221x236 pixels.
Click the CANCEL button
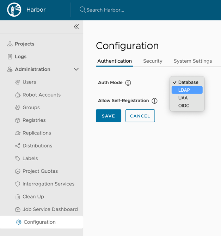(x=140, y=116)
